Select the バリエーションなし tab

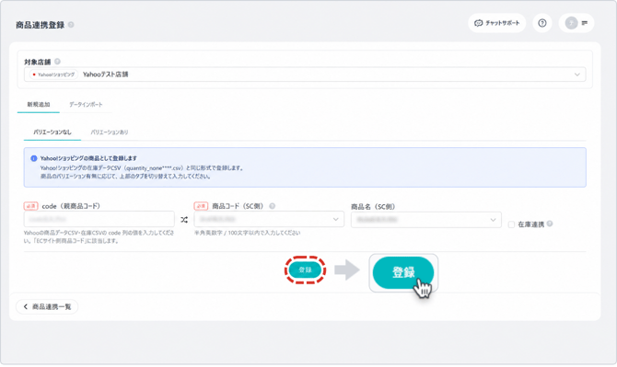52,132
